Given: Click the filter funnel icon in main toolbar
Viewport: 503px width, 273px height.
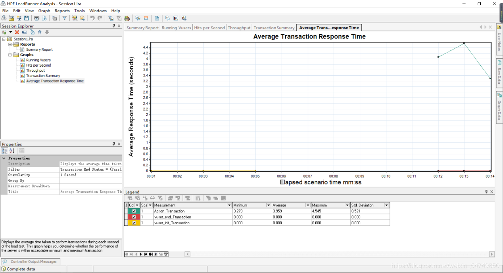Looking at the screenshot, I should tap(64, 18).
